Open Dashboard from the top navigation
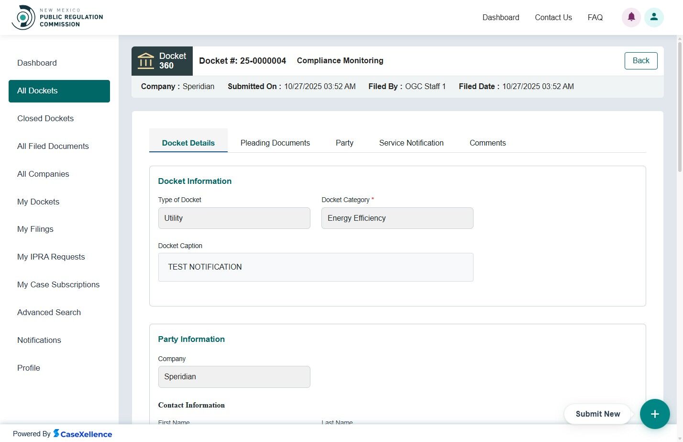683x442 pixels. click(x=501, y=17)
